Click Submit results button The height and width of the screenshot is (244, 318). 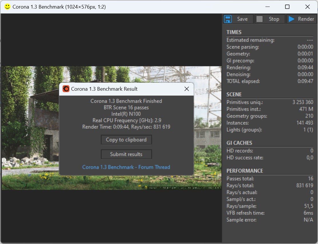pyautogui.click(x=126, y=154)
